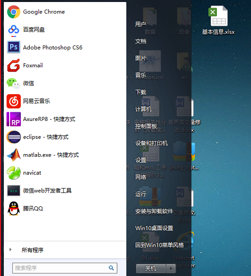Viewport: 251px width, 276px height.
Task: Launch the eclipse shortcut icon
Action: pyautogui.click(x=13, y=137)
